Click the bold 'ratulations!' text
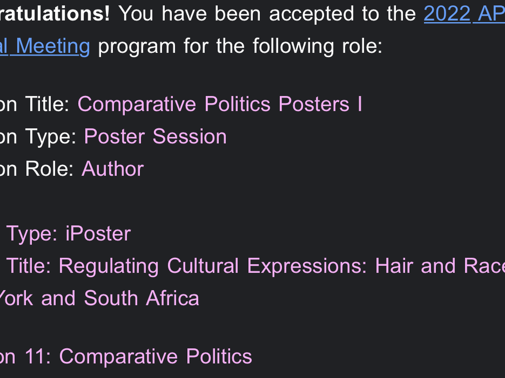 (55, 14)
